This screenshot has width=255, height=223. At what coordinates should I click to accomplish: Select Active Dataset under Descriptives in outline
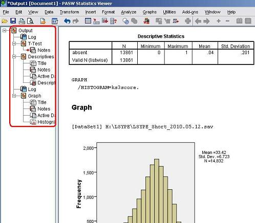[46, 76]
